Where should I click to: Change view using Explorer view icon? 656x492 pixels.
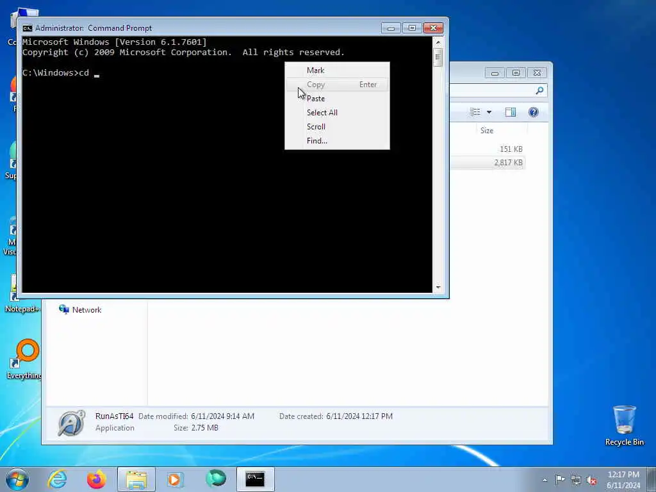[475, 112]
